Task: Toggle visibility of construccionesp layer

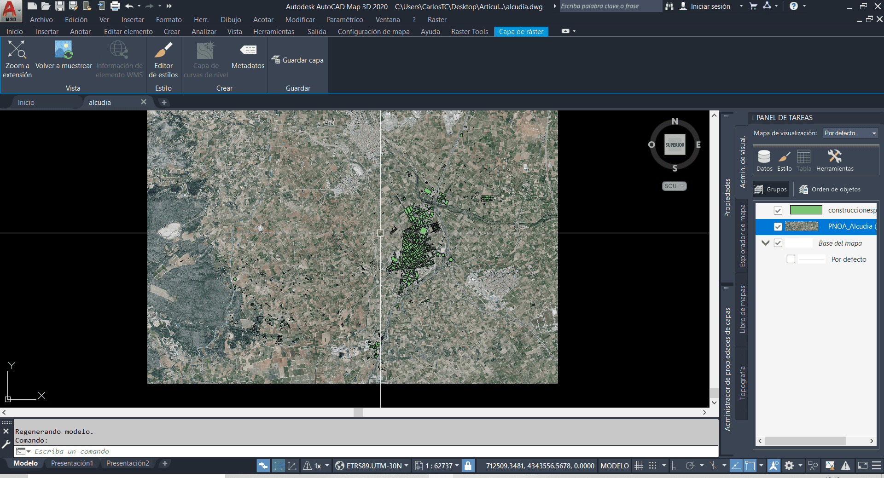Action: point(778,210)
